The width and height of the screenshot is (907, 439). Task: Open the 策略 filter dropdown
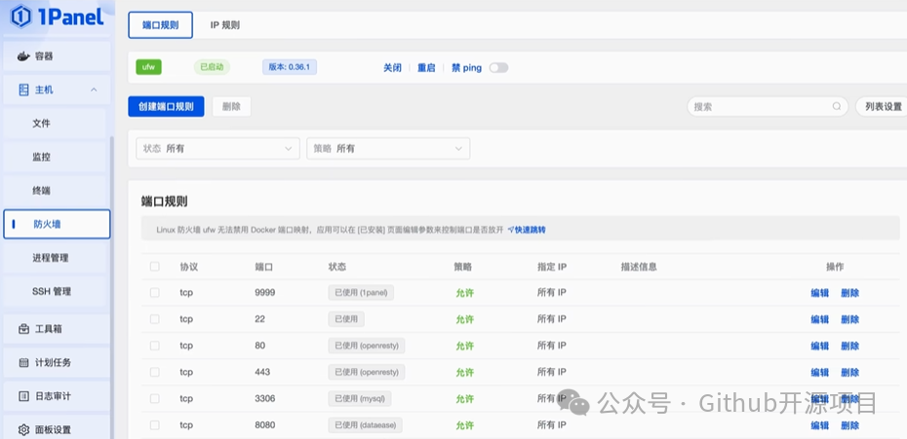point(388,149)
